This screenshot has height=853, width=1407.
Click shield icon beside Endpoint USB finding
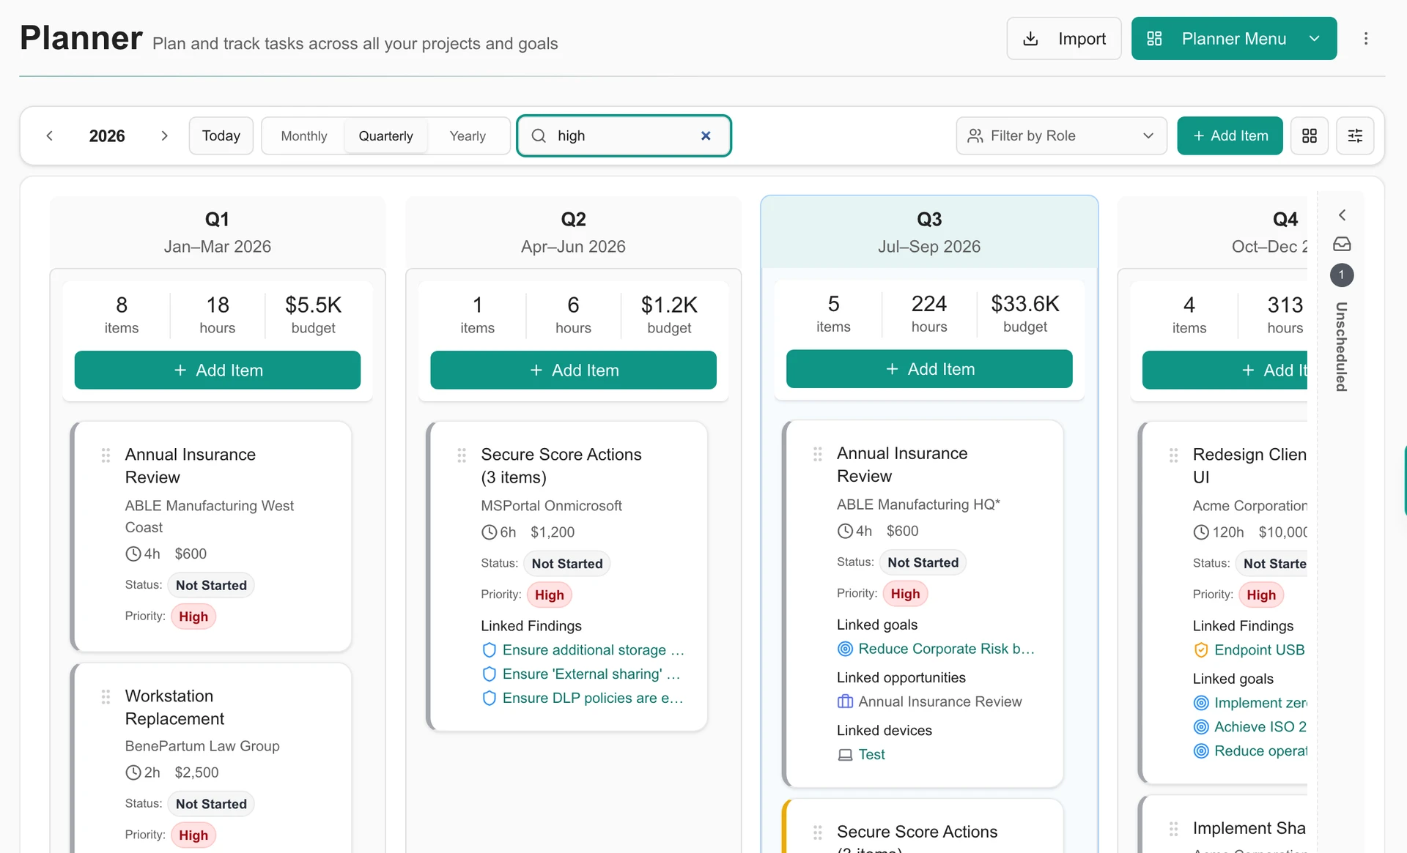click(1201, 650)
